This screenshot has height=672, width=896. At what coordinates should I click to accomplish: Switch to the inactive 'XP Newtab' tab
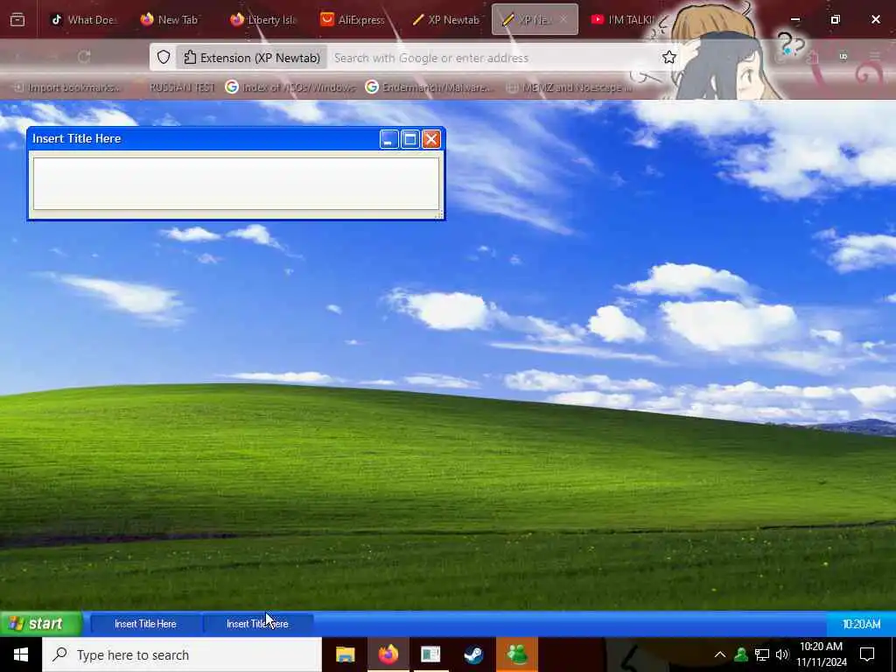point(446,19)
